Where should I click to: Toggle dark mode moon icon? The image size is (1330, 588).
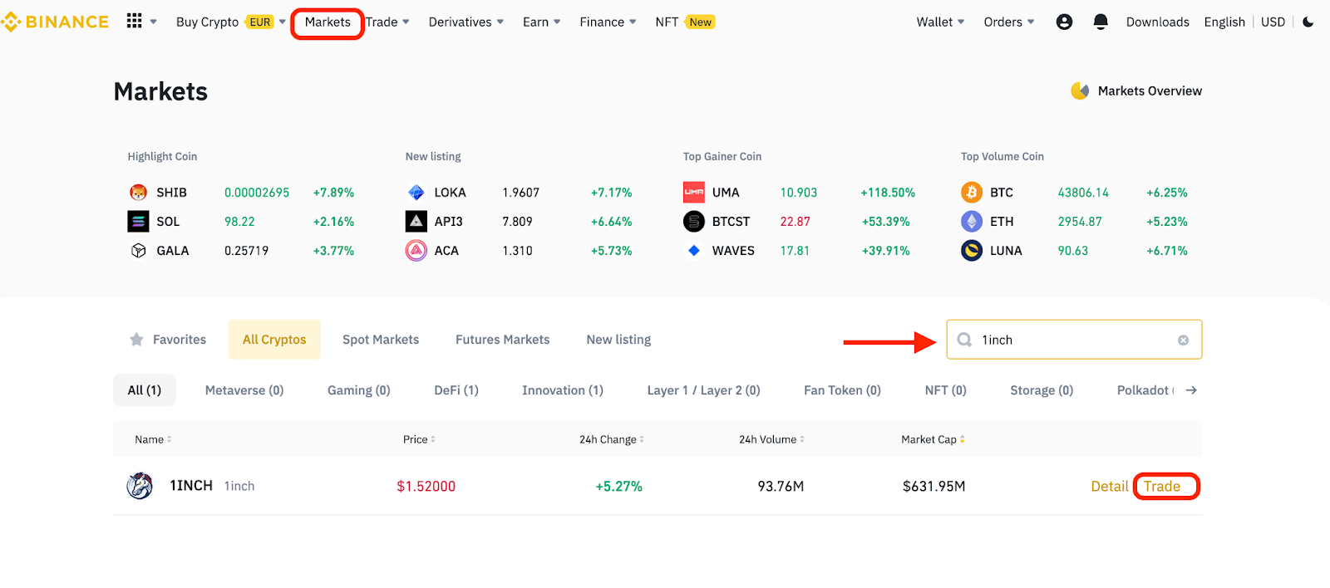tap(1308, 22)
